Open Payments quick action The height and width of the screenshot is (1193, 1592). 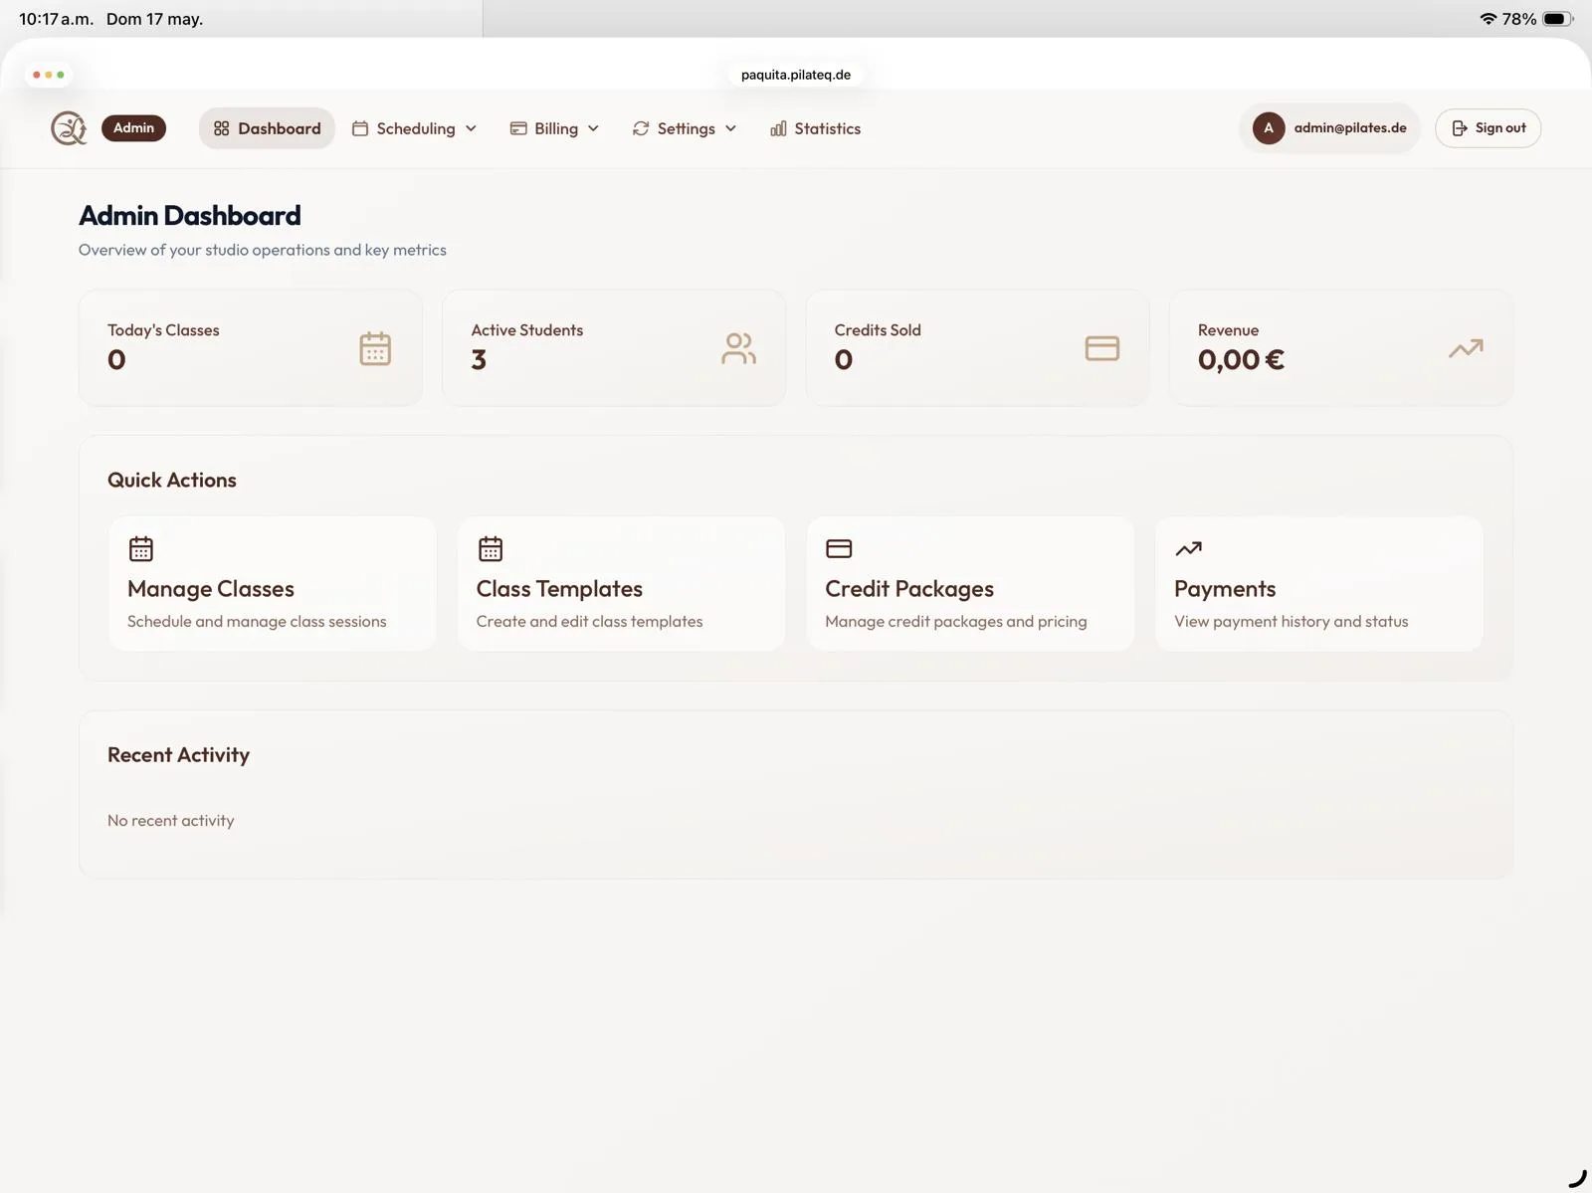[1318, 583]
